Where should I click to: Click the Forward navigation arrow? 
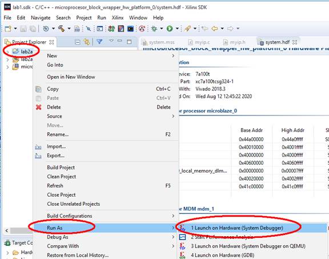click(x=230, y=29)
